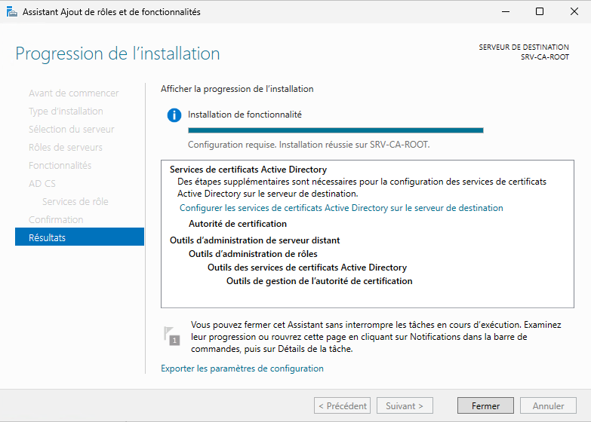
Task: Click the wizard icon in the title bar
Action: [x=11, y=11]
